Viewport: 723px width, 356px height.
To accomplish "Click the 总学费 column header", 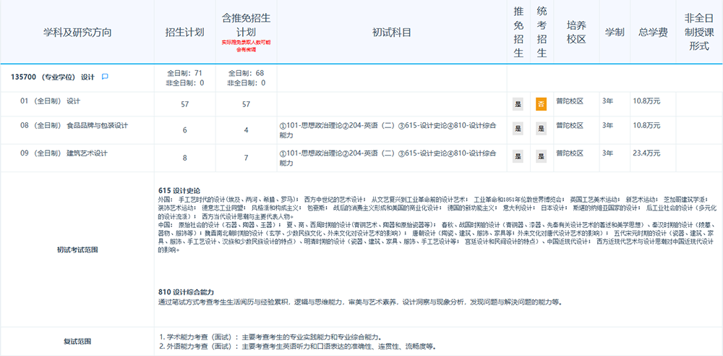I will pyautogui.click(x=651, y=33).
